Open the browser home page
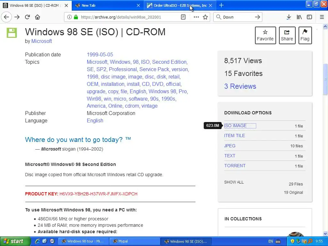This screenshot has height=246, width=328. click(x=37, y=17)
